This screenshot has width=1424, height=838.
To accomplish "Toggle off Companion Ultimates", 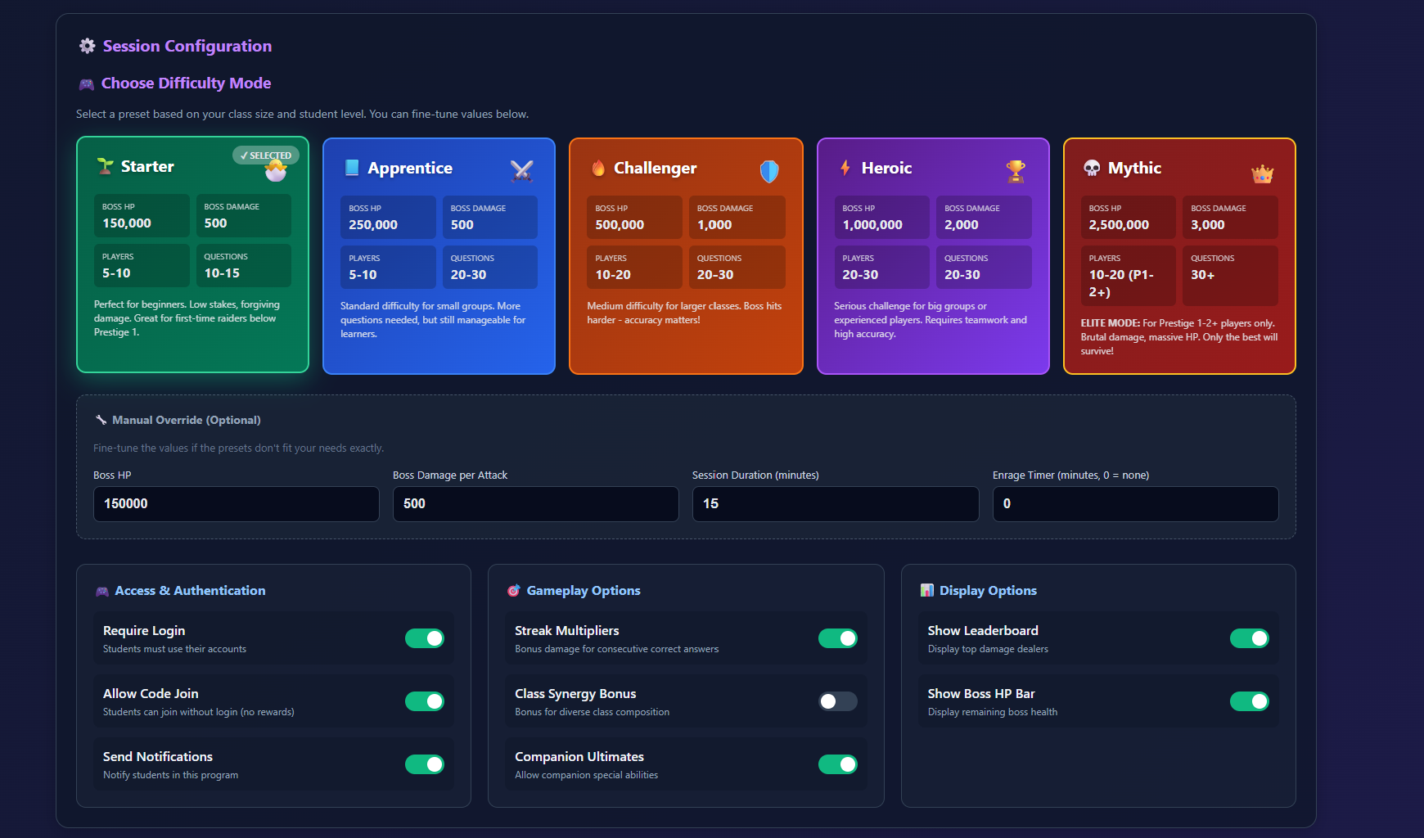I will coord(837,764).
